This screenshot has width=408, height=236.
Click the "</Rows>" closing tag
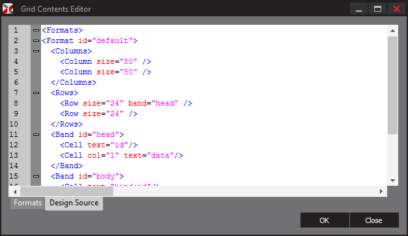tap(67, 124)
